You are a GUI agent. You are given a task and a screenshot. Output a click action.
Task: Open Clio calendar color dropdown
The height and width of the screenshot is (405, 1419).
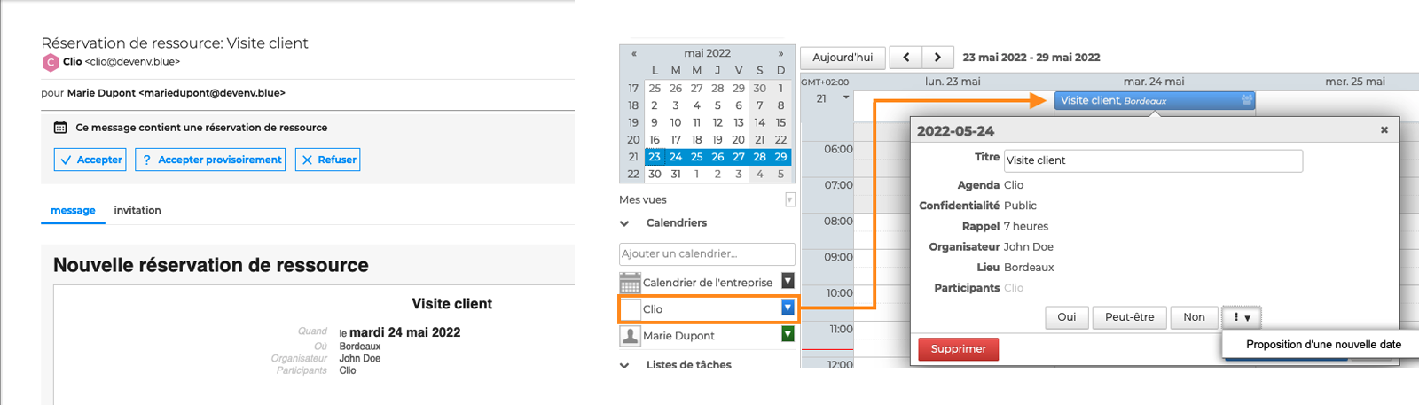[787, 308]
